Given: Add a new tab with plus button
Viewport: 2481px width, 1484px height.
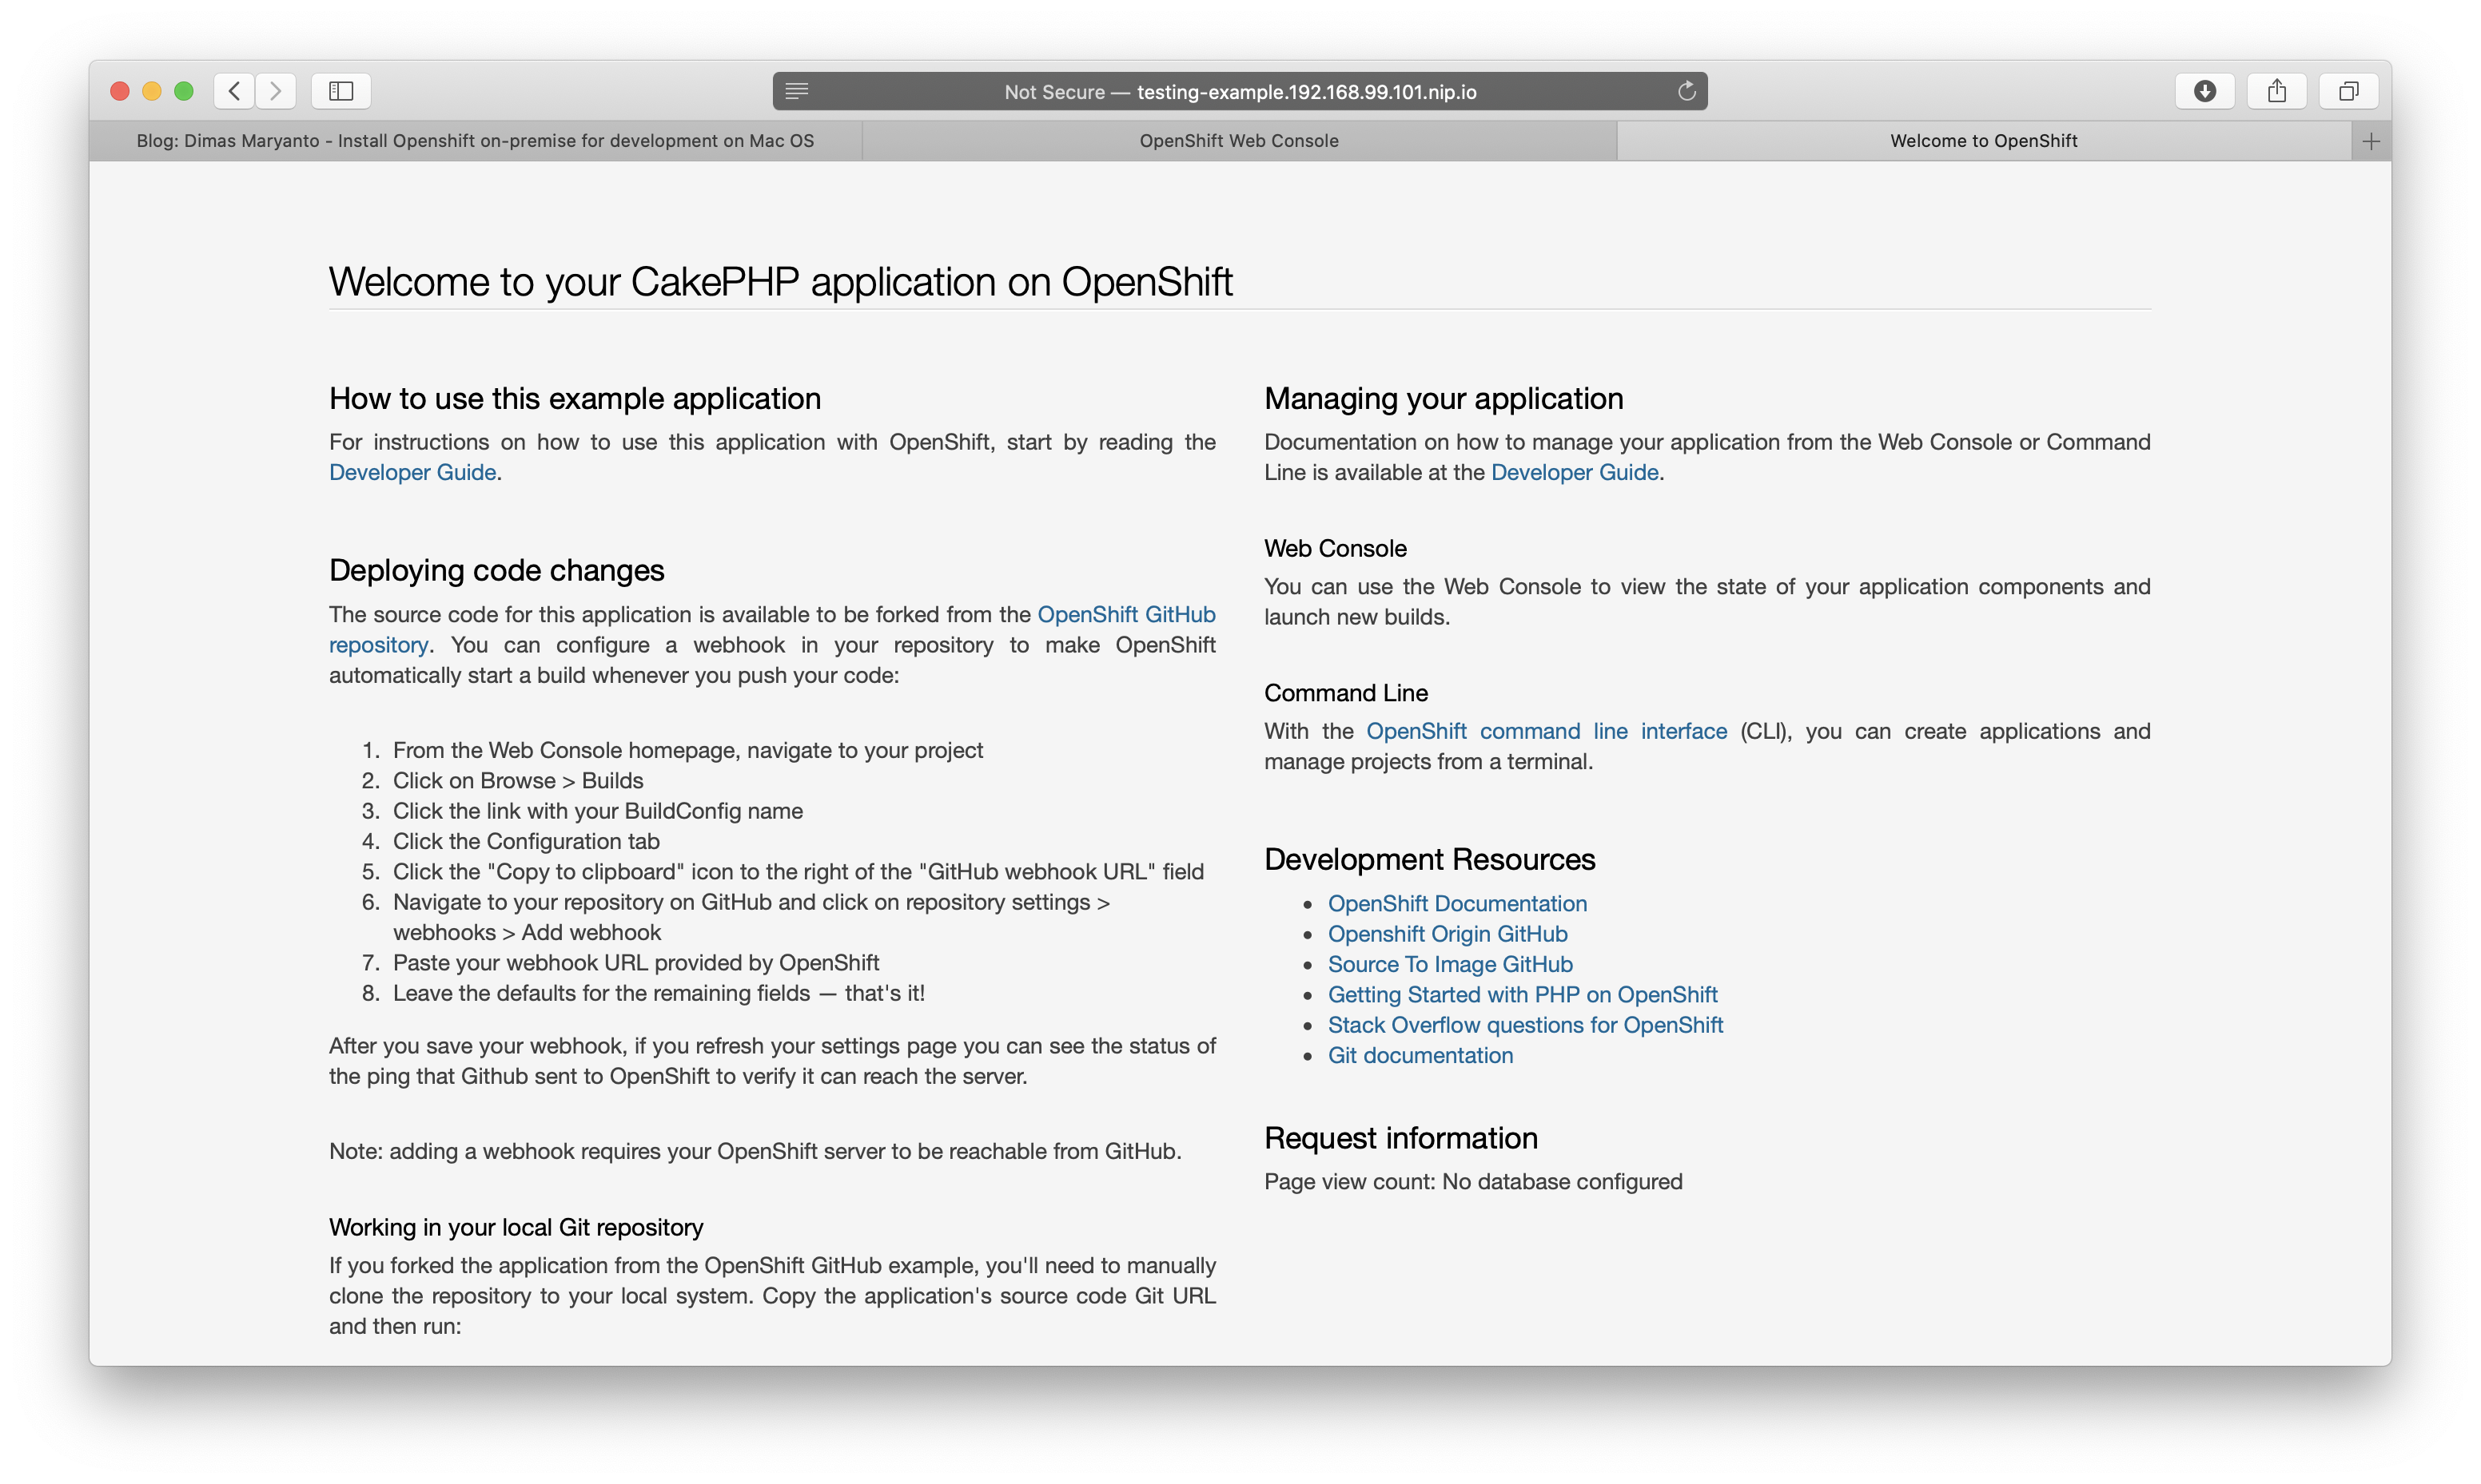Looking at the screenshot, I should pos(2371,141).
